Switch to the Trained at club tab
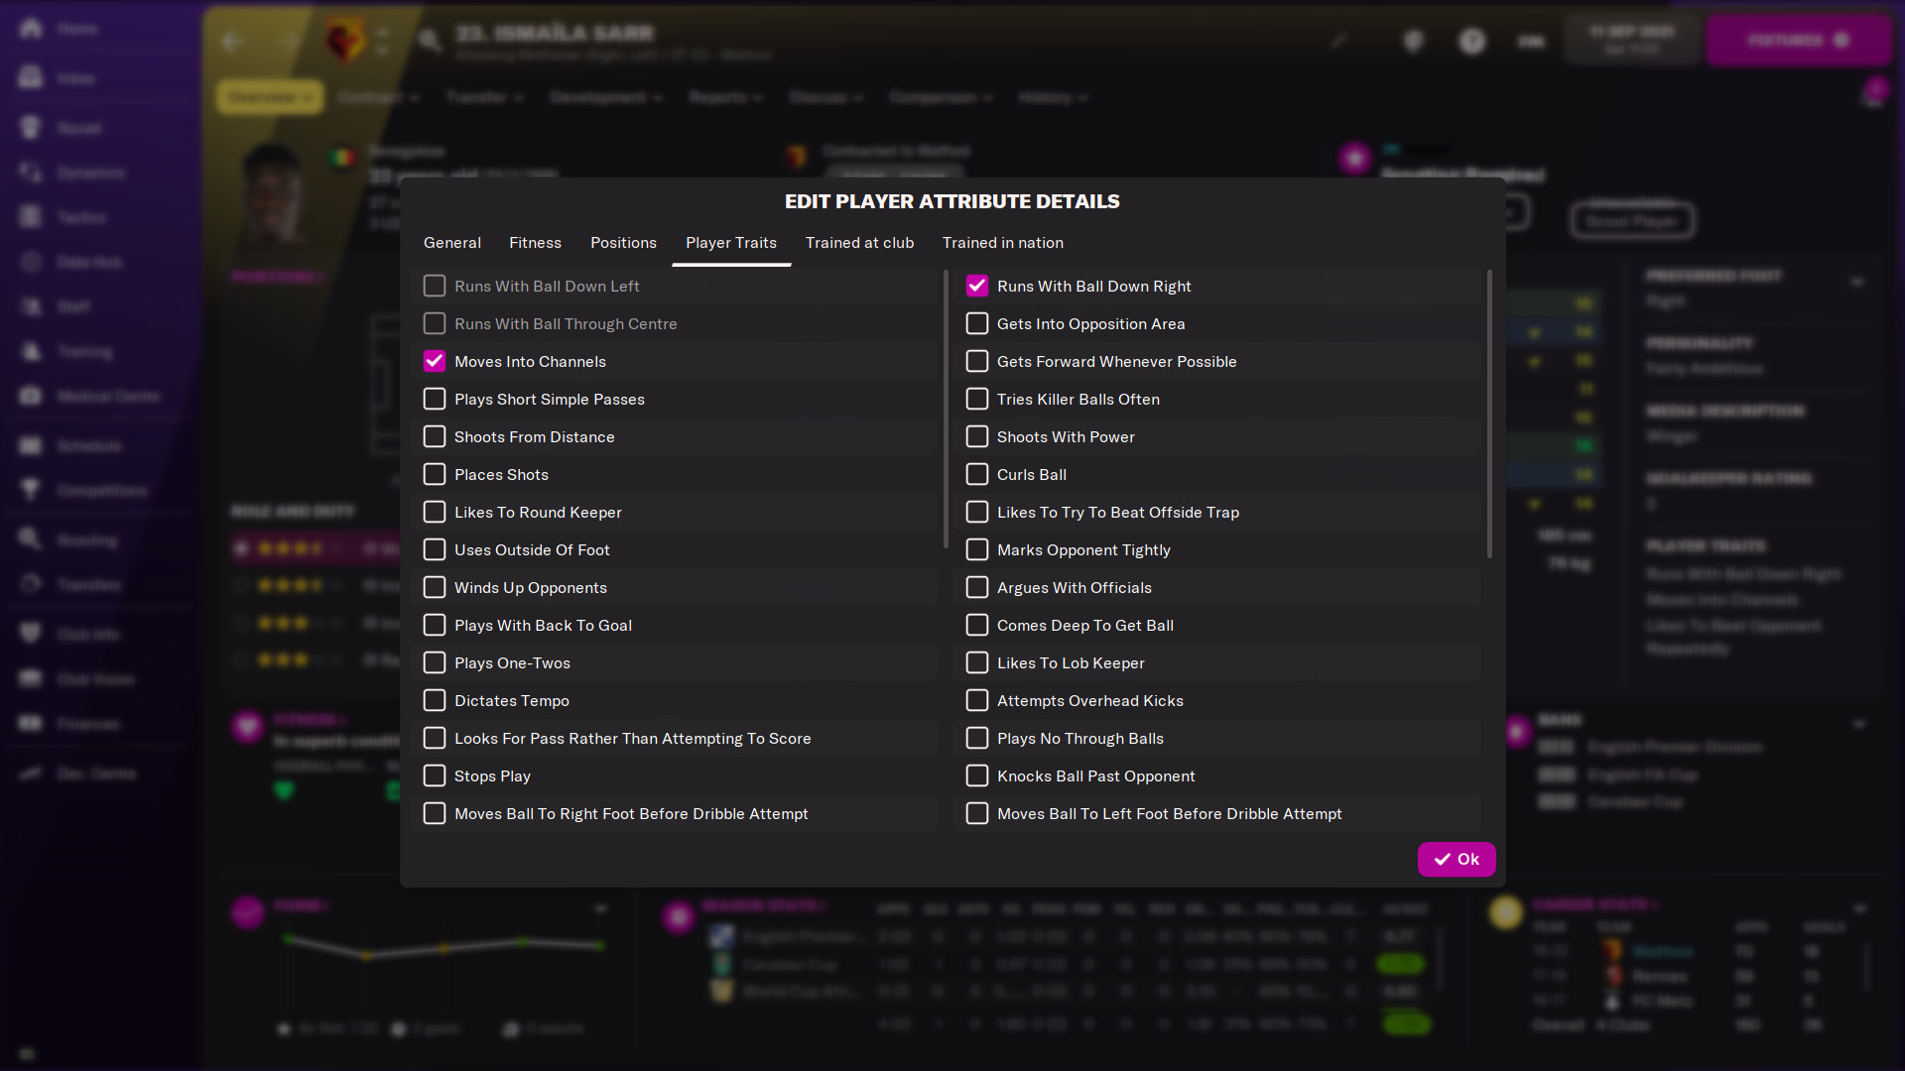Viewport: 1905px width, 1071px height. tap(859, 242)
